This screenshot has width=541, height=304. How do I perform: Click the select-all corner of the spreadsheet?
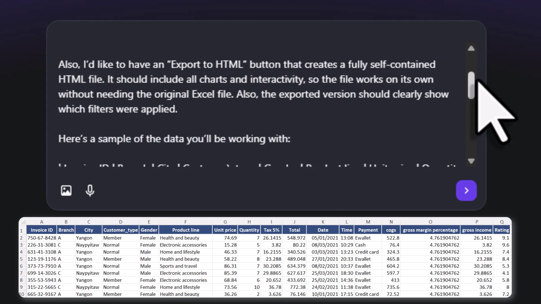(x=23, y=222)
